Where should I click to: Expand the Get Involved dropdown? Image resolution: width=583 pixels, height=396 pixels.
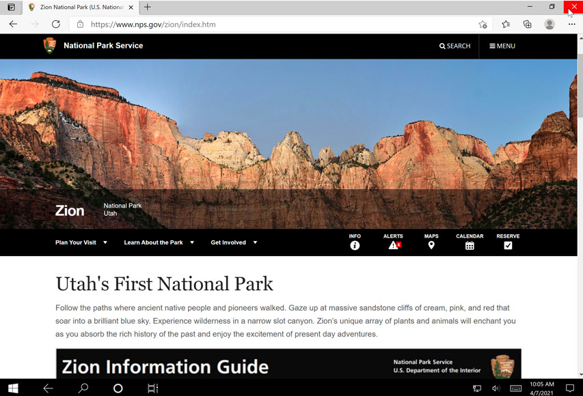tap(234, 242)
